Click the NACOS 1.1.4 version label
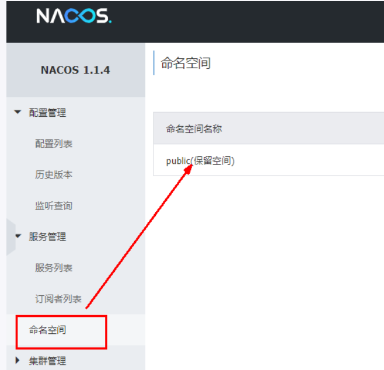The image size is (384, 370). point(75,70)
